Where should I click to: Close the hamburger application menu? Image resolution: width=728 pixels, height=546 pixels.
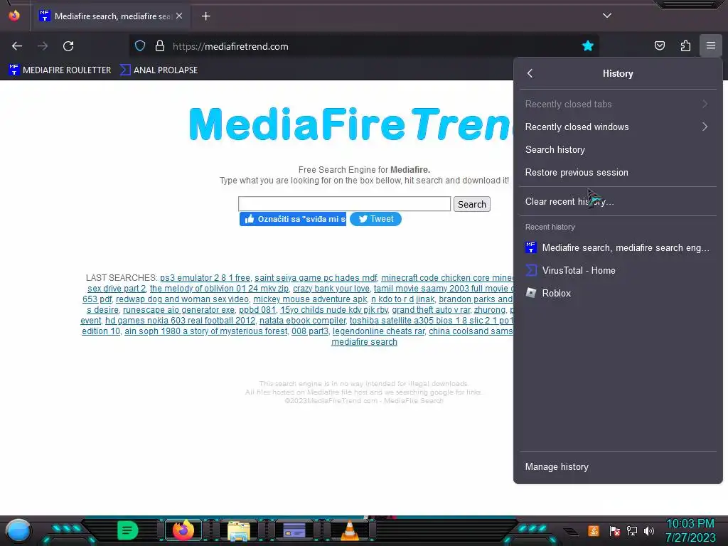coord(710,45)
